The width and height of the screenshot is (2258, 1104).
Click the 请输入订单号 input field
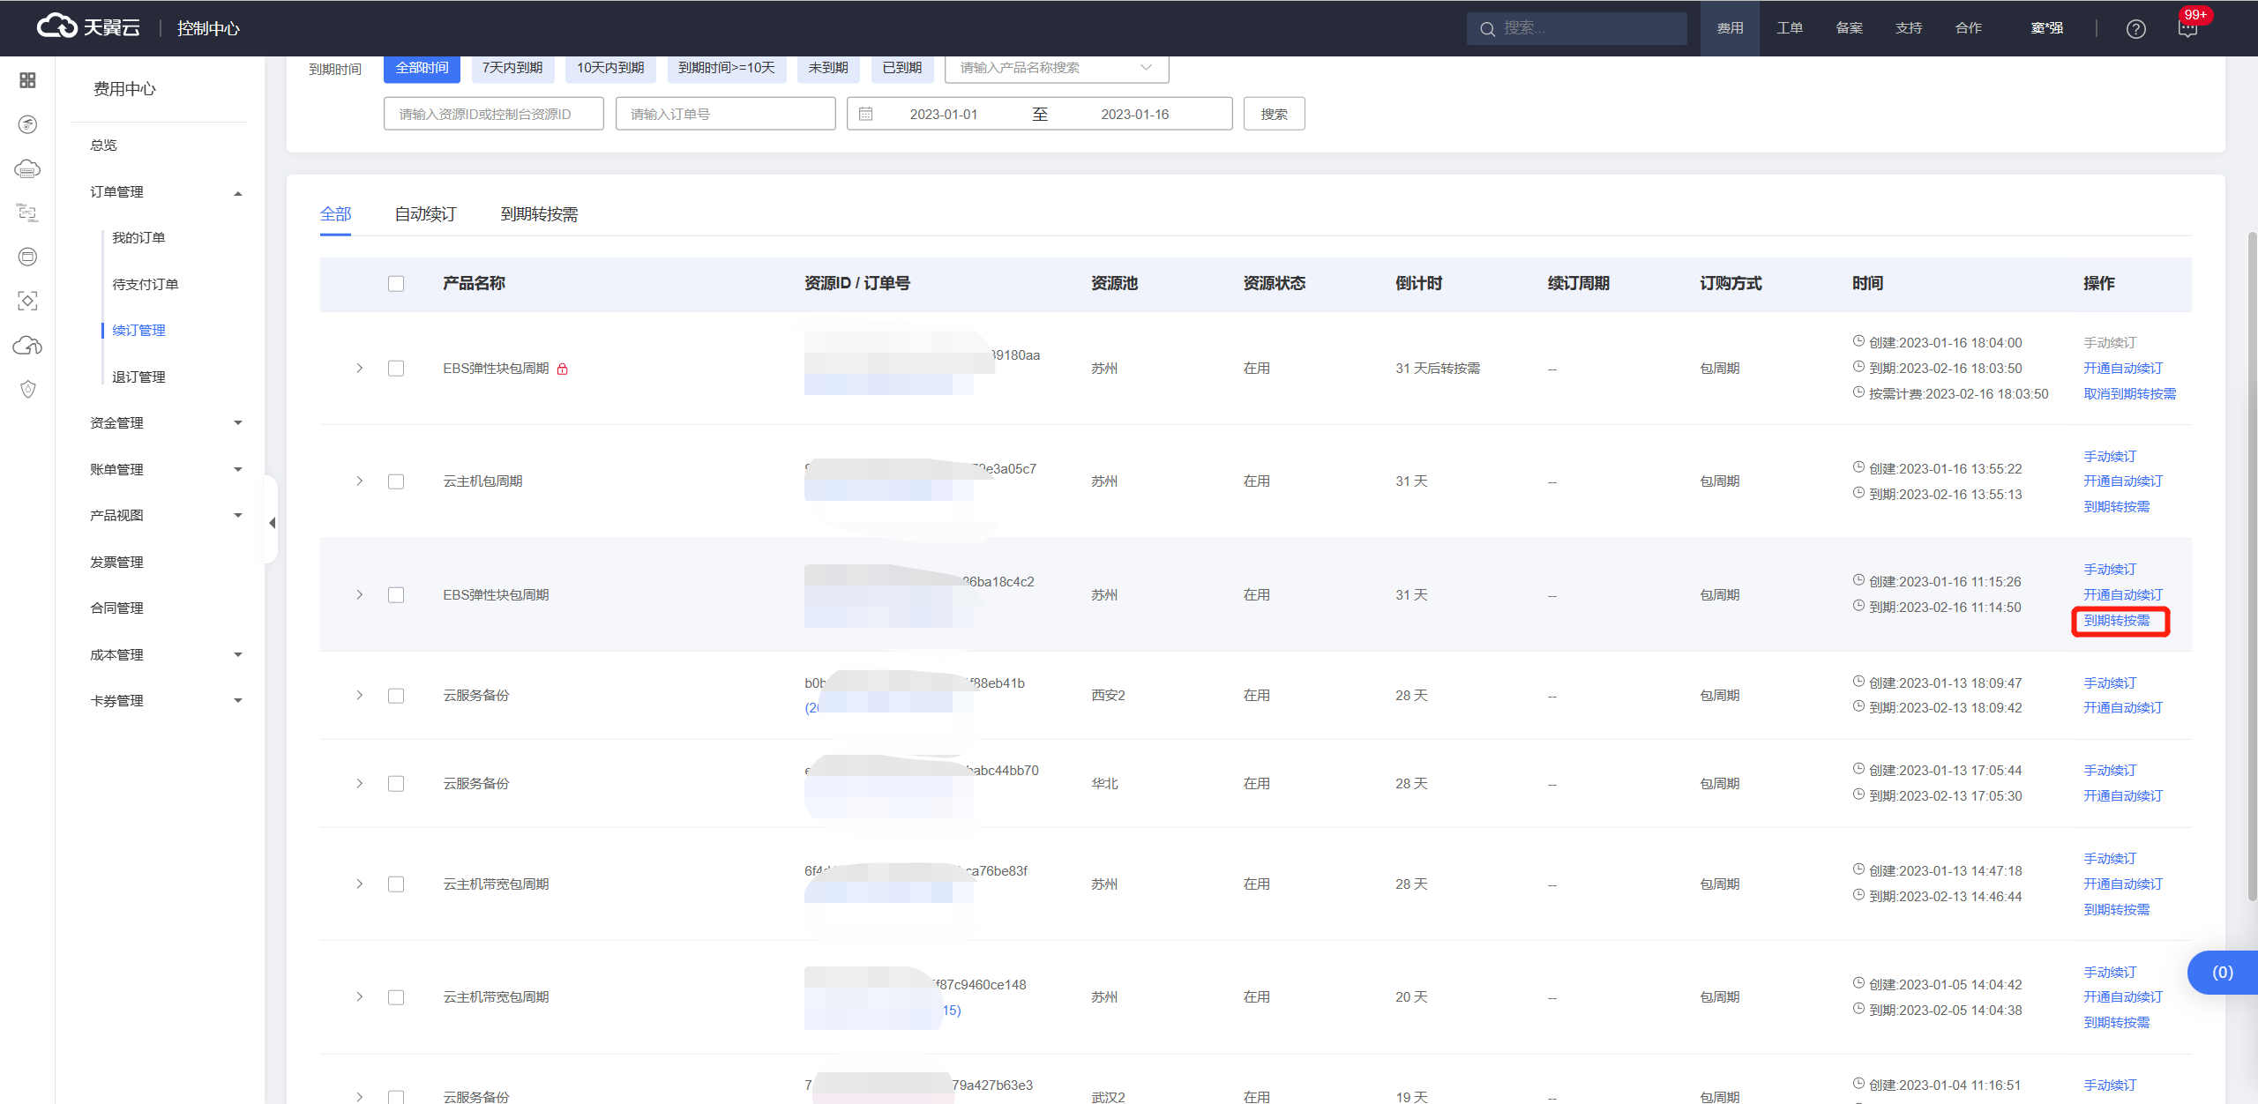point(725,115)
